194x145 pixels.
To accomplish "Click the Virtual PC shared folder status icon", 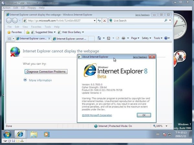I will [x=18, y=141].
